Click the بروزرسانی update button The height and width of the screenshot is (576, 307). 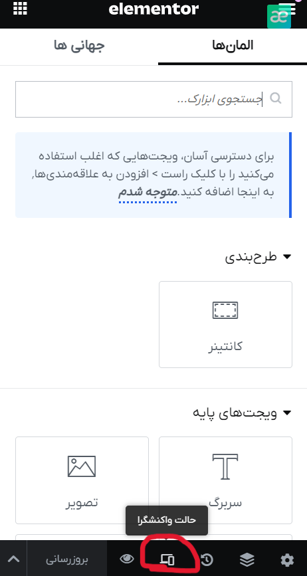(x=67, y=559)
